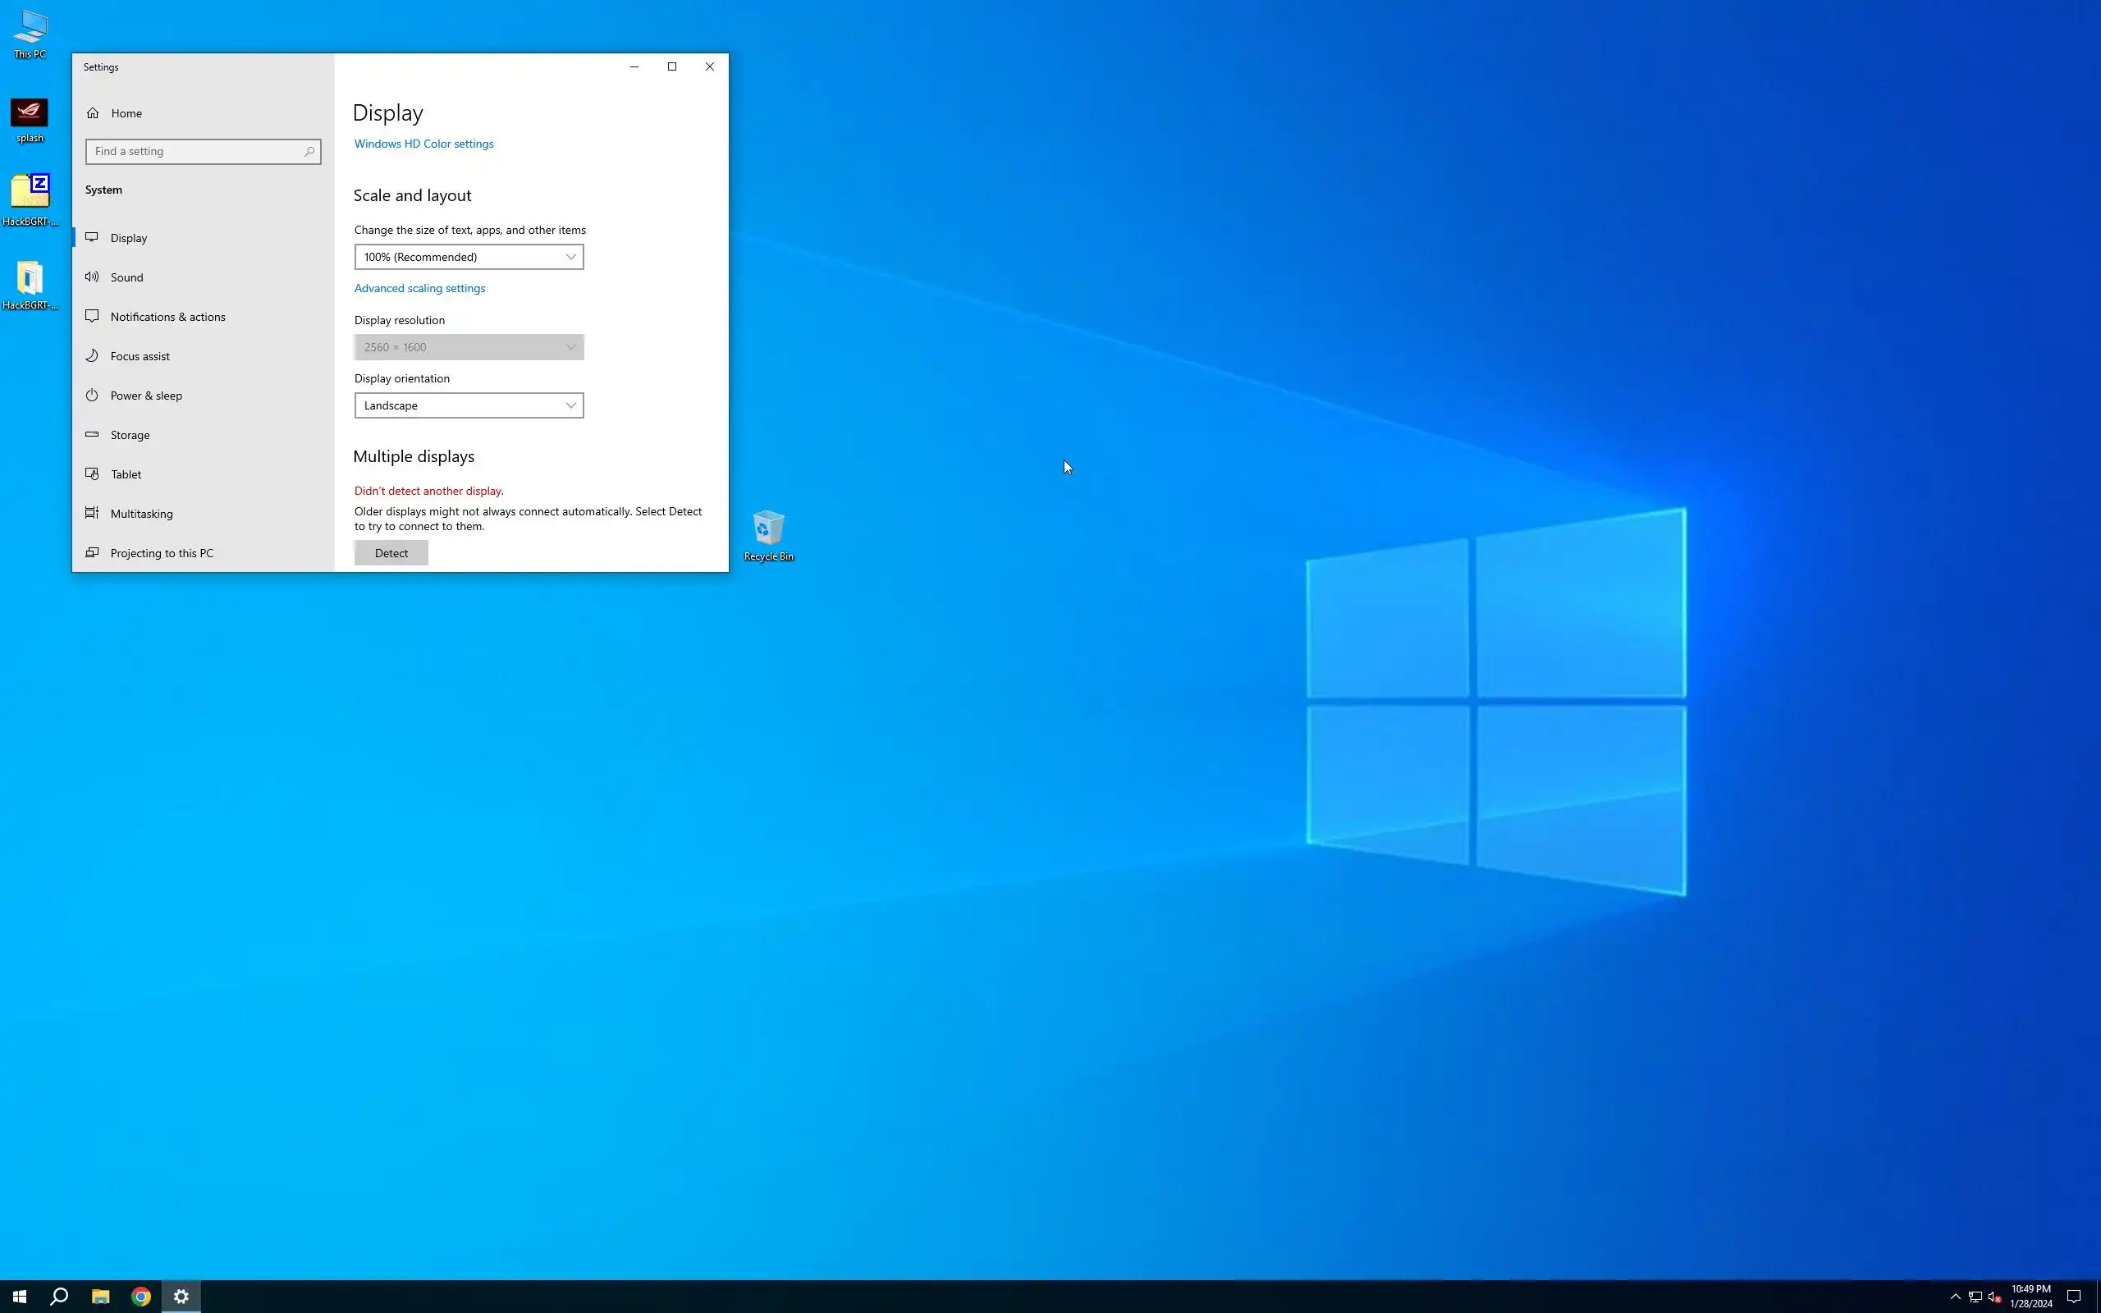Image resolution: width=2101 pixels, height=1313 pixels.
Task: Open the Action Center notification icon
Action: coord(2073,1297)
